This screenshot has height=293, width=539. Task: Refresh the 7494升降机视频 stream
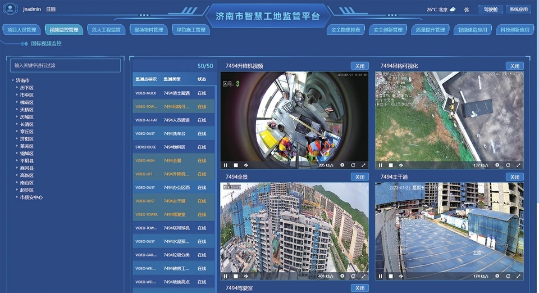tap(353, 165)
